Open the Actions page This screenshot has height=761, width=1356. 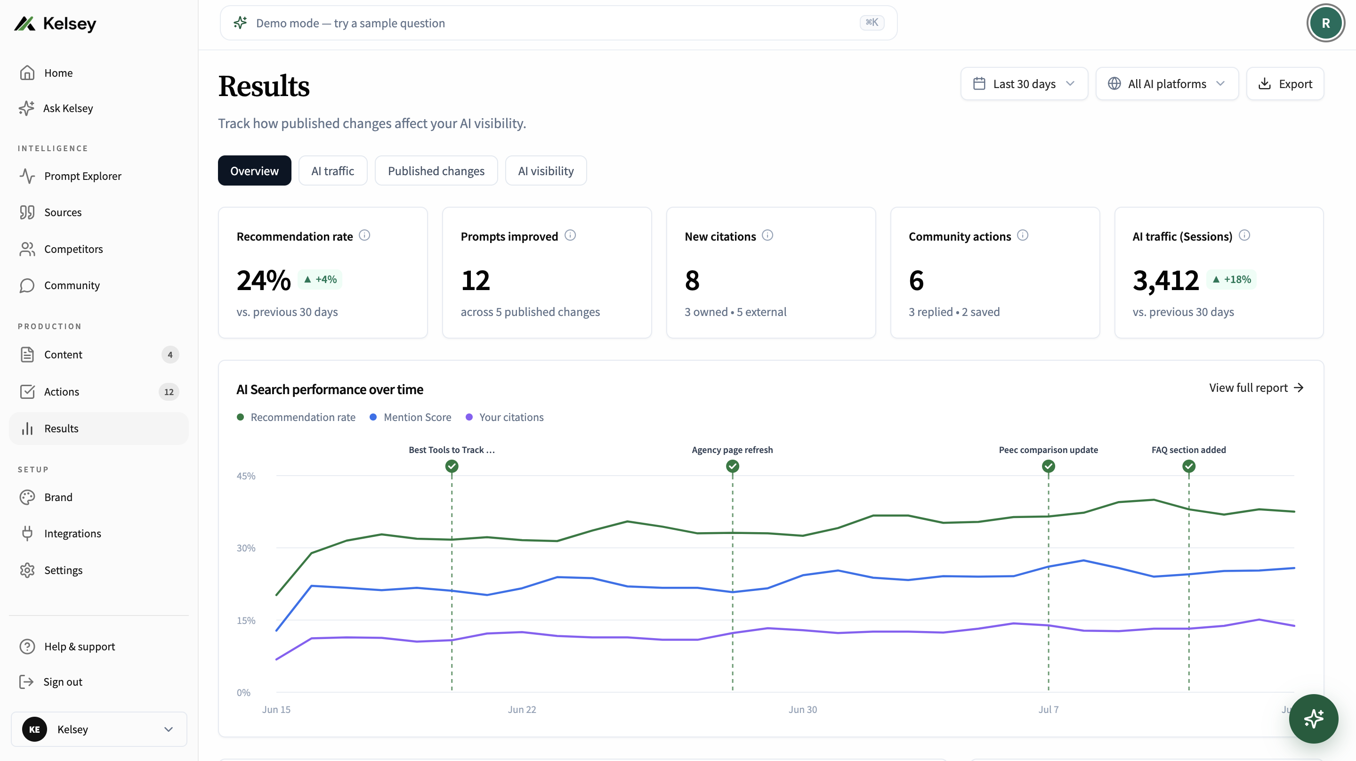pyautogui.click(x=99, y=391)
